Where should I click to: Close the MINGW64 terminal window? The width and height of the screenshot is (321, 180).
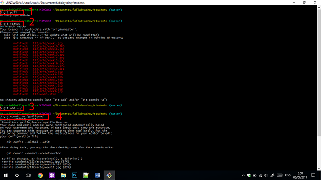coord(315,3)
